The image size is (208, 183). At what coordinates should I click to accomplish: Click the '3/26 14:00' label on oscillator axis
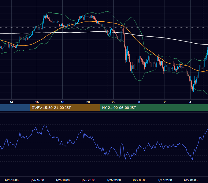tap(11, 180)
